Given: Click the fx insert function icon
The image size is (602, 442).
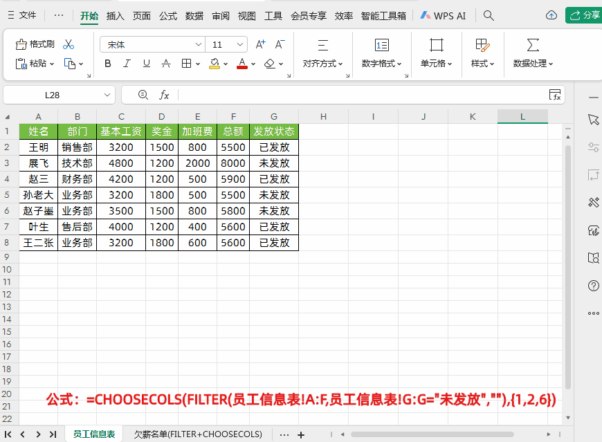Looking at the screenshot, I should coord(164,95).
